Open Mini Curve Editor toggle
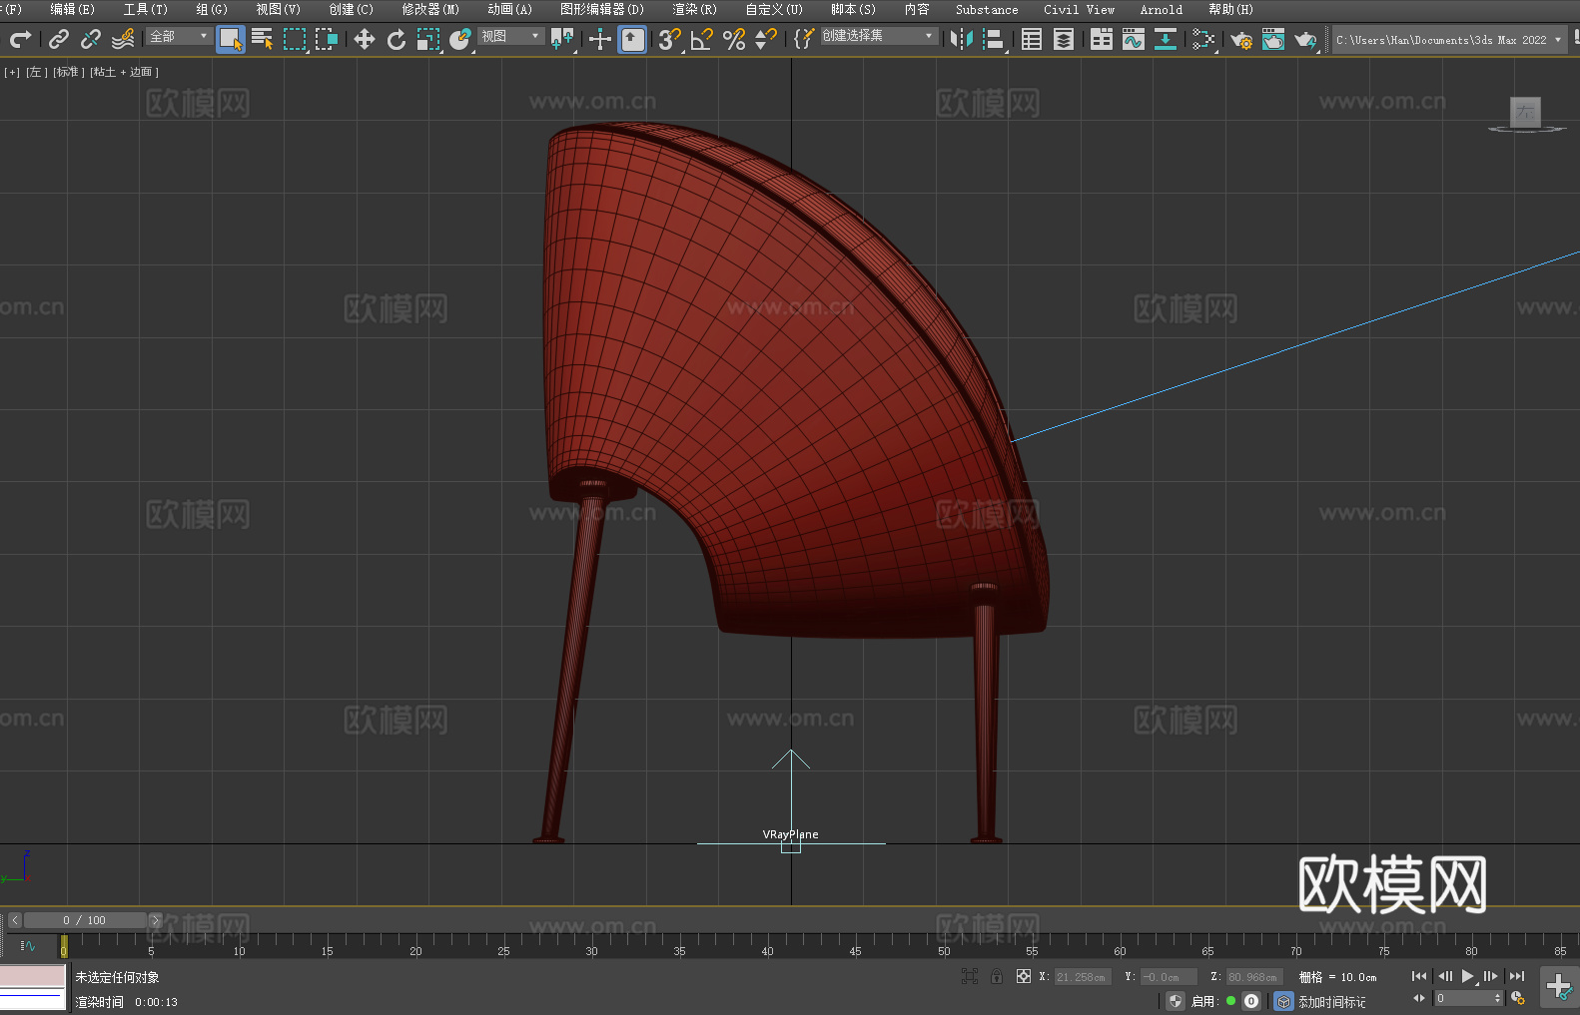This screenshot has height=1015, width=1580. pos(27,945)
